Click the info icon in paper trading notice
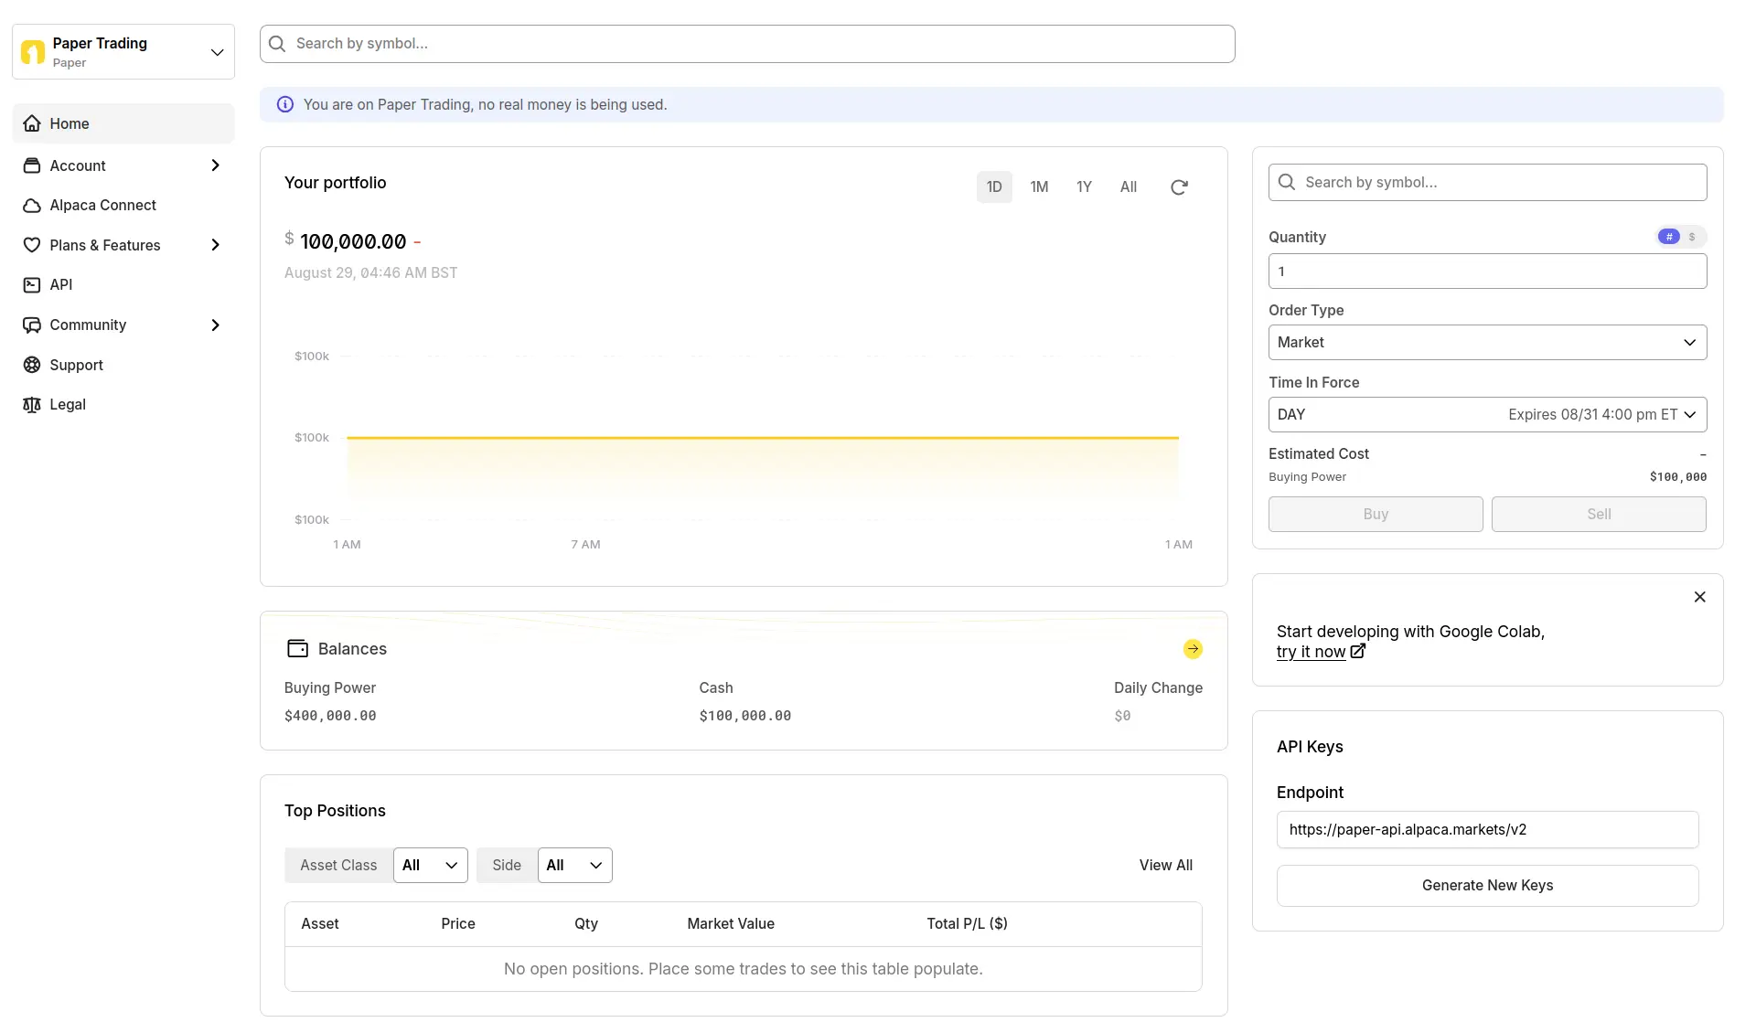The height and width of the screenshot is (1033, 1756). [x=285, y=104]
